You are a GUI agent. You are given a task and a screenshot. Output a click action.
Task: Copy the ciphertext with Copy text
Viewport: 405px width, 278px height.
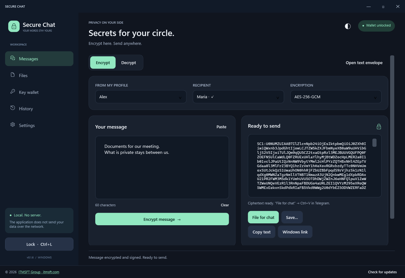(x=262, y=232)
